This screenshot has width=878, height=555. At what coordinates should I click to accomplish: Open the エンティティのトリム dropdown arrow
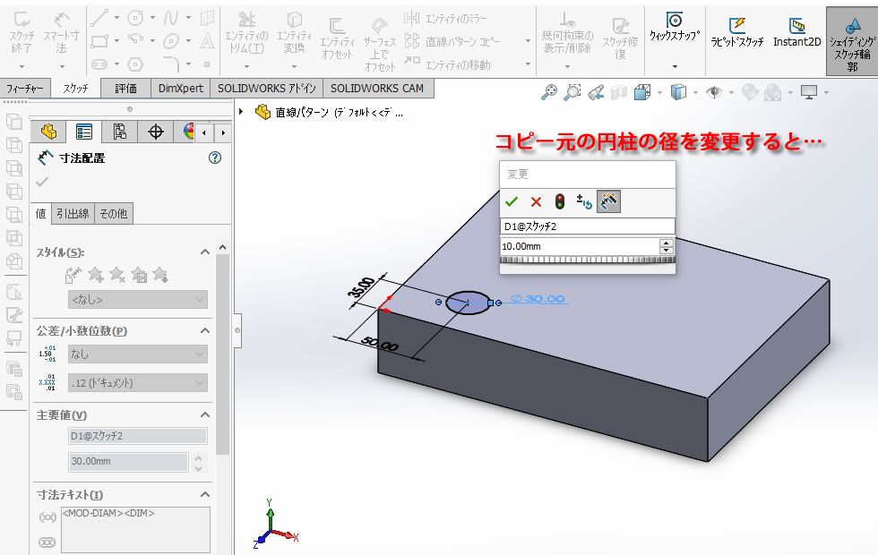click(246, 66)
